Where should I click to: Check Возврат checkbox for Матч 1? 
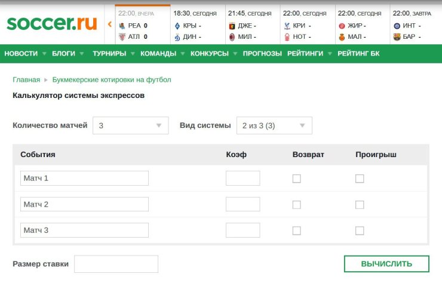point(297,179)
